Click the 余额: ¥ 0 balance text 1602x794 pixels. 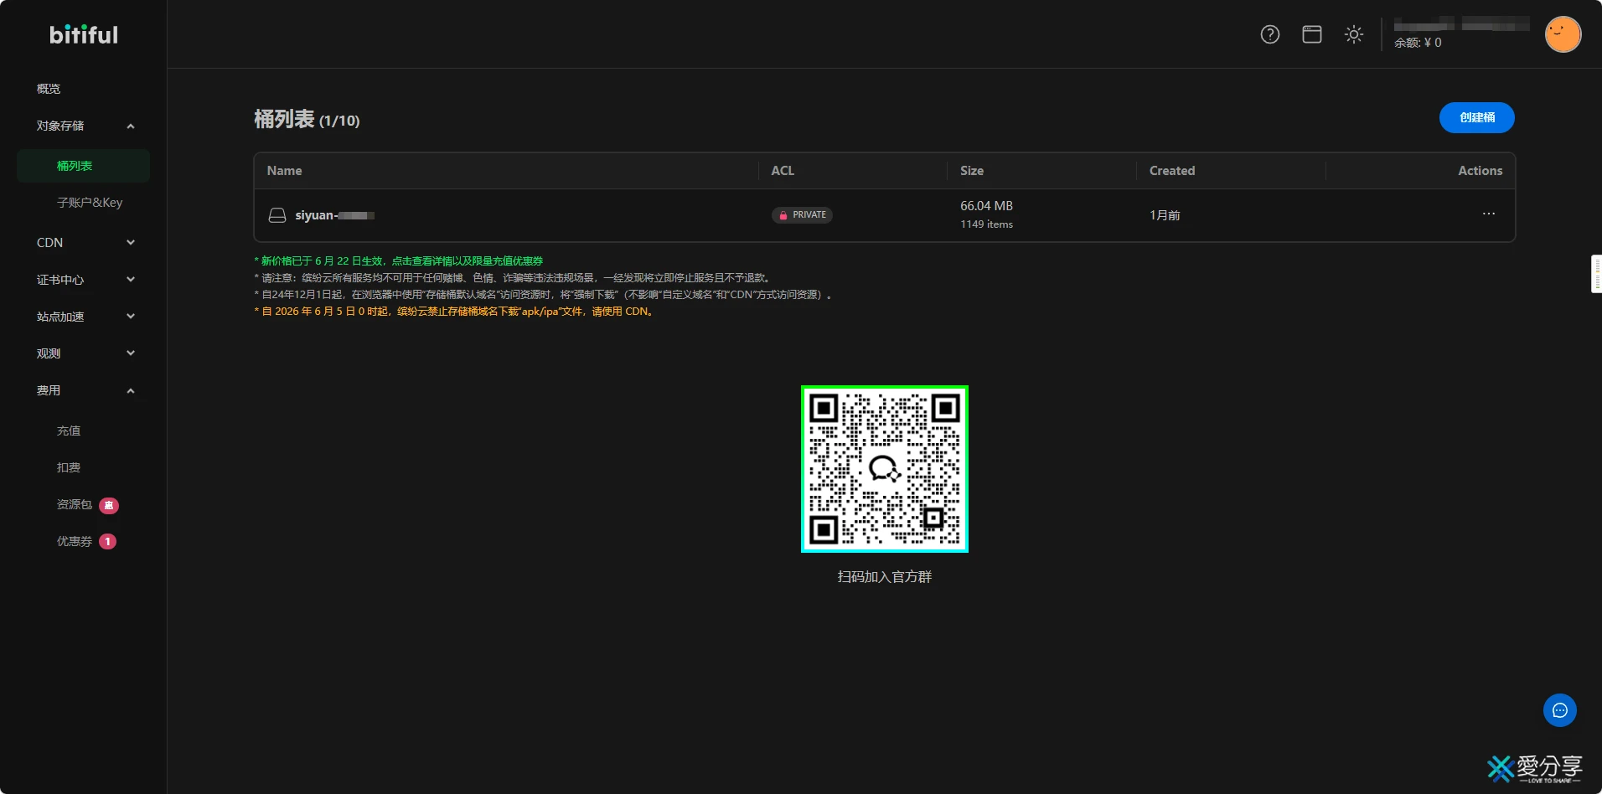(x=1418, y=43)
